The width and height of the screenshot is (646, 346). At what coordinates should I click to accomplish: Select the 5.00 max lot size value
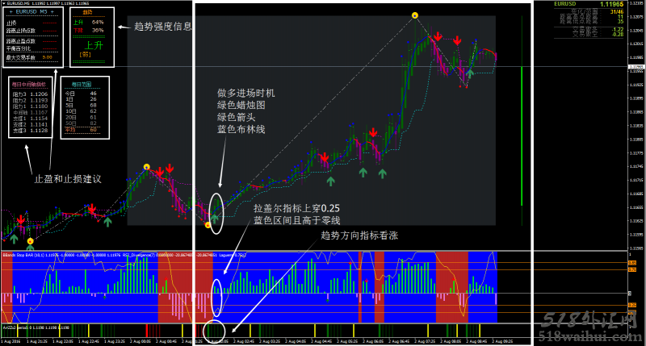48,57
